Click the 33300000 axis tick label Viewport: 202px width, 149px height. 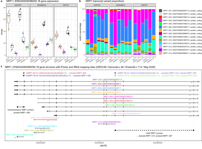point(157,143)
